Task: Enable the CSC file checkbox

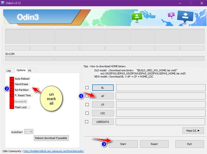Action: 87,113
